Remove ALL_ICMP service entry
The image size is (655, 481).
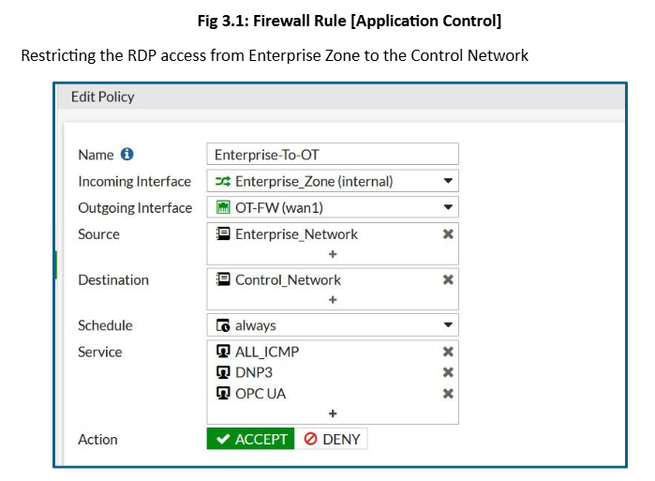[448, 352]
